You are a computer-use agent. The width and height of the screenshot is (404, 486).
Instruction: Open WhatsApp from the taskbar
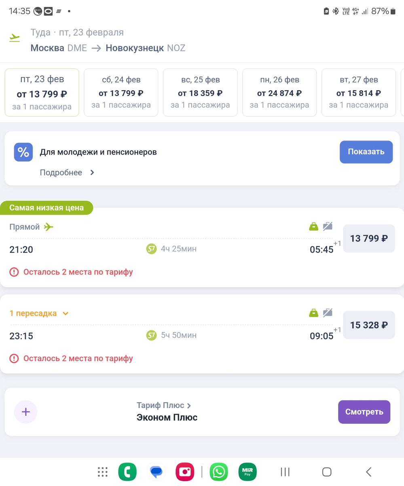tap(219, 472)
